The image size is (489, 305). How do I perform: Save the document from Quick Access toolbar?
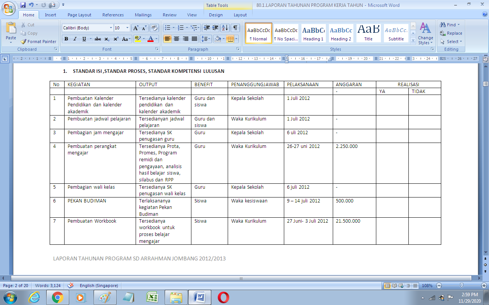pyautogui.click(x=23, y=5)
